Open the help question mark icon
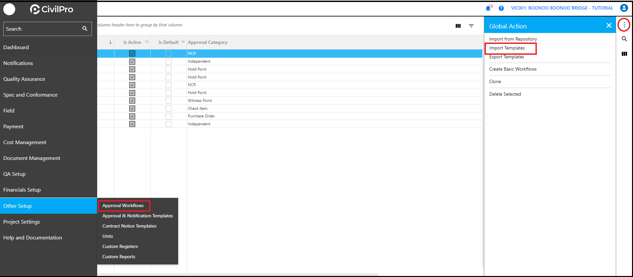The height and width of the screenshot is (277, 633). [501, 8]
